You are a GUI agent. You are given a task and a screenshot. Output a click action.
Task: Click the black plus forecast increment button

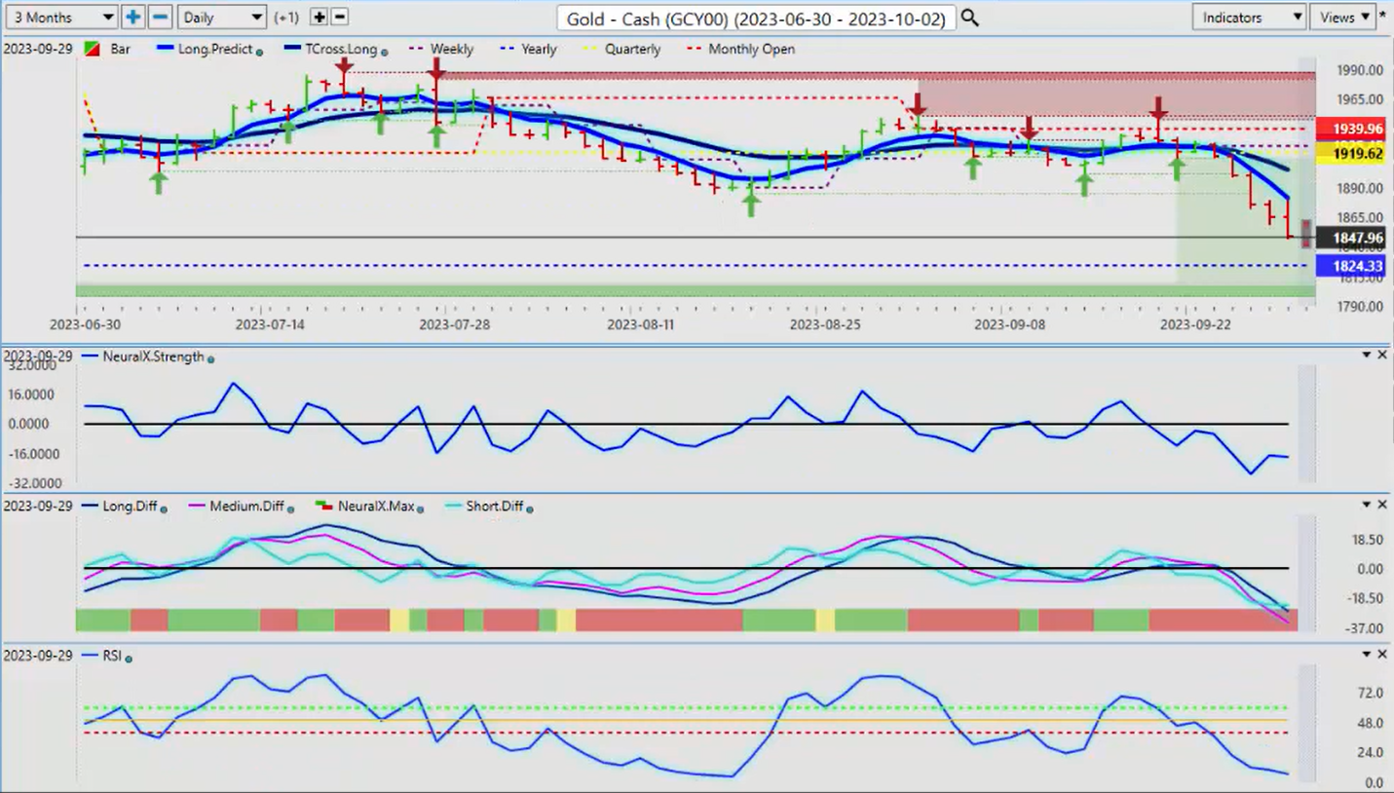pos(320,18)
